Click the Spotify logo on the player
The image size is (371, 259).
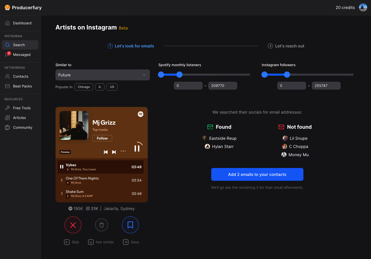point(141,114)
